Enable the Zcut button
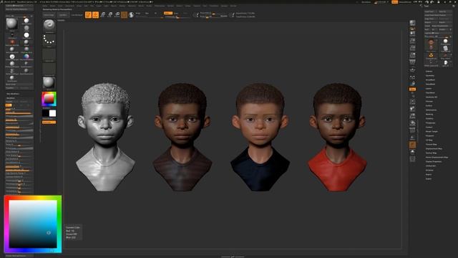The height and width of the screenshot is (258, 458). [185, 13]
